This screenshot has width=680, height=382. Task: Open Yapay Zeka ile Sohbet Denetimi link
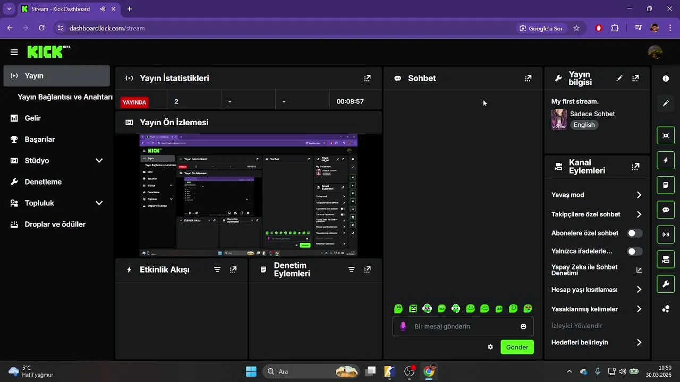[597, 270]
